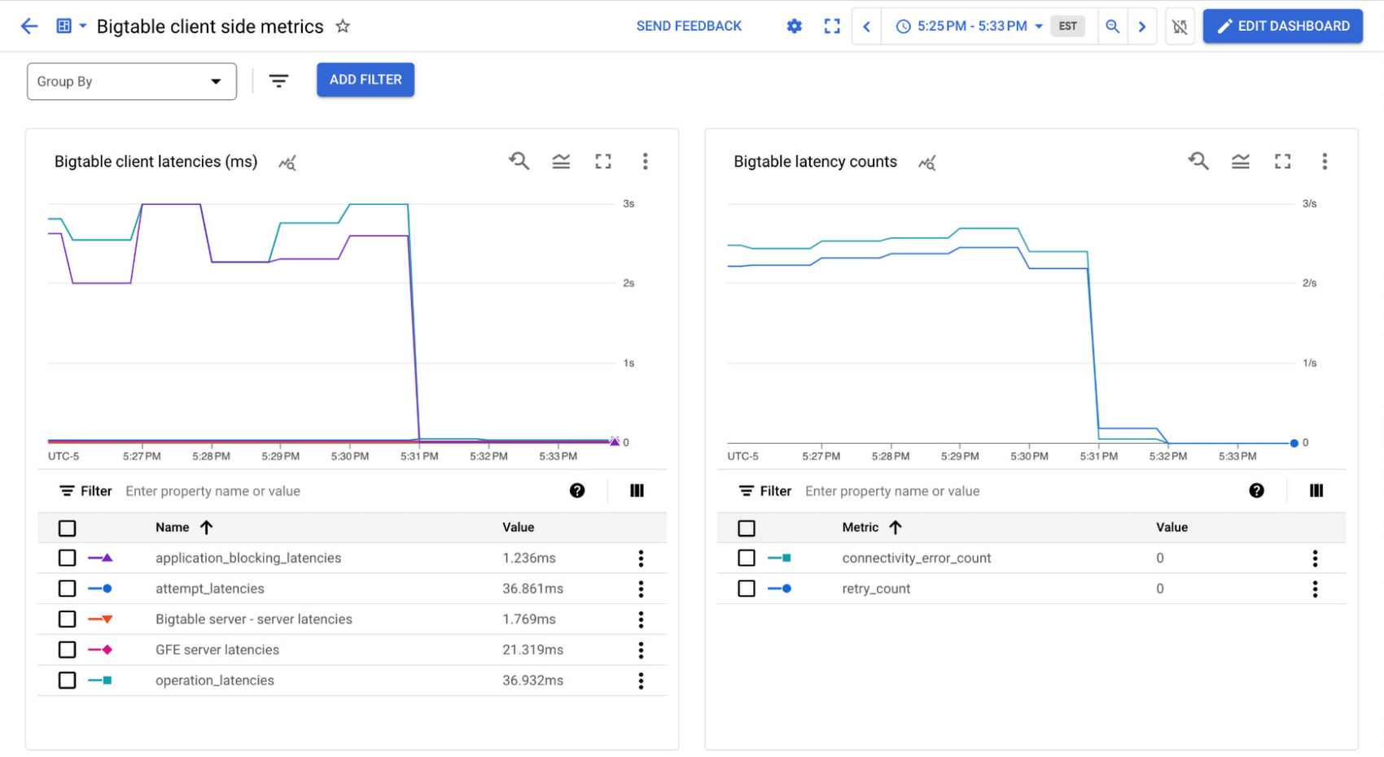1384x757 pixels.
Task: Open row menu for retry_count
Action: click(x=1316, y=589)
